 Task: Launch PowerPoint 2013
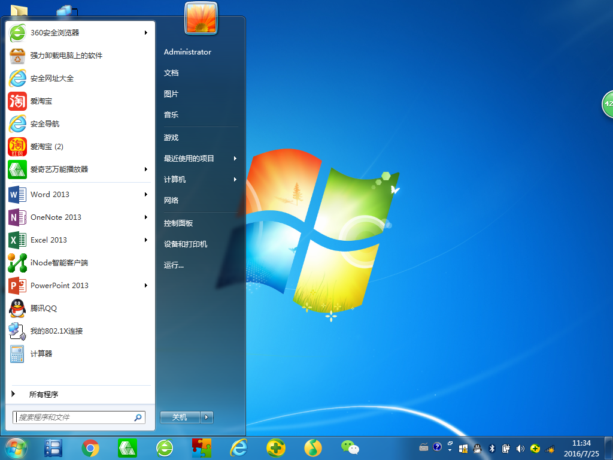(80, 286)
